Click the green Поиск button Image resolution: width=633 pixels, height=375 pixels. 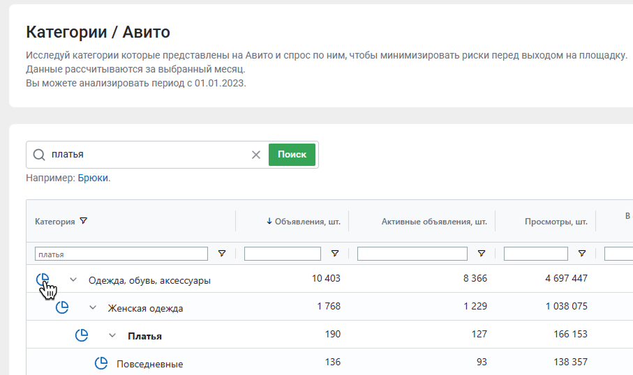pyautogui.click(x=292, y=155)
